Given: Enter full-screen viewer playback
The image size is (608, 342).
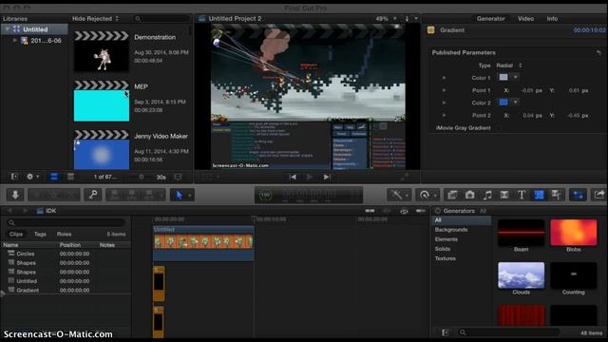Looking at the screenshot, I should 405,177.
